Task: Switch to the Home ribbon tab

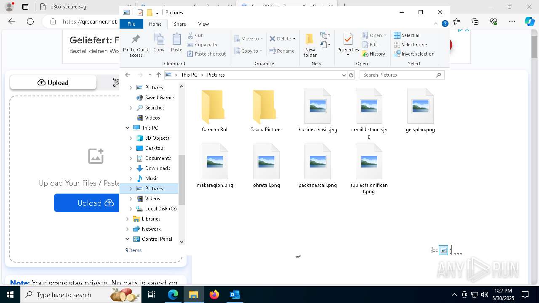Action: [155, 24]
